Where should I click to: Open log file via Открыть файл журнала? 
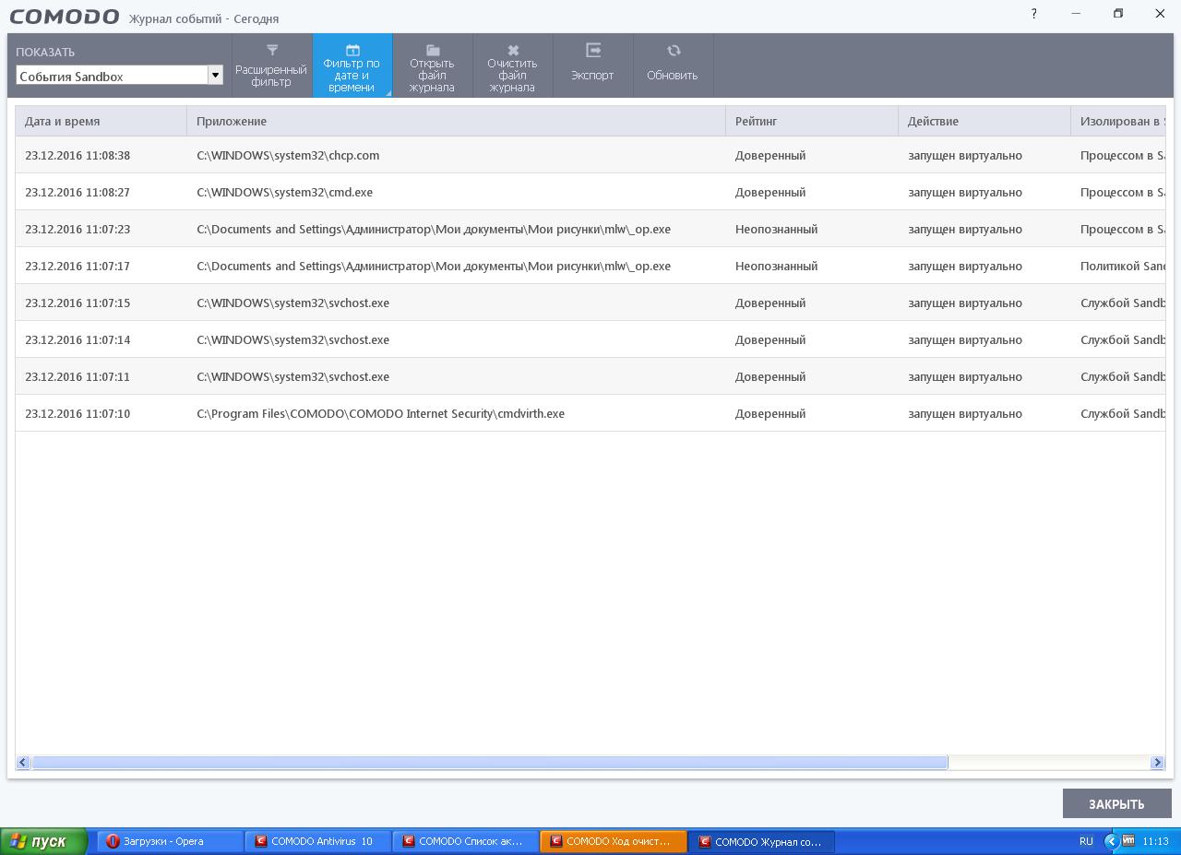[432, 65]
